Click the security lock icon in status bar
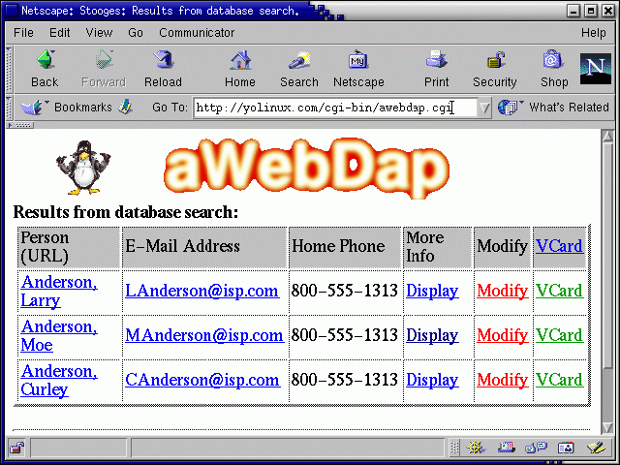 [x=17, y=448]
